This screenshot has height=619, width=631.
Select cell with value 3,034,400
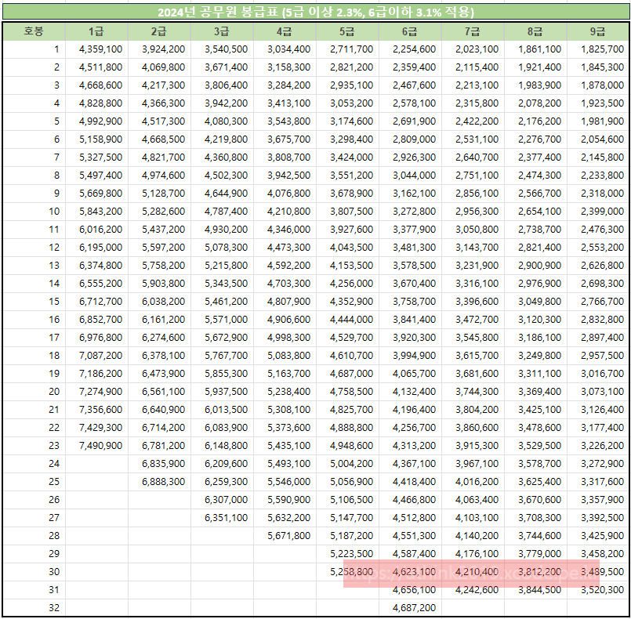285,49
